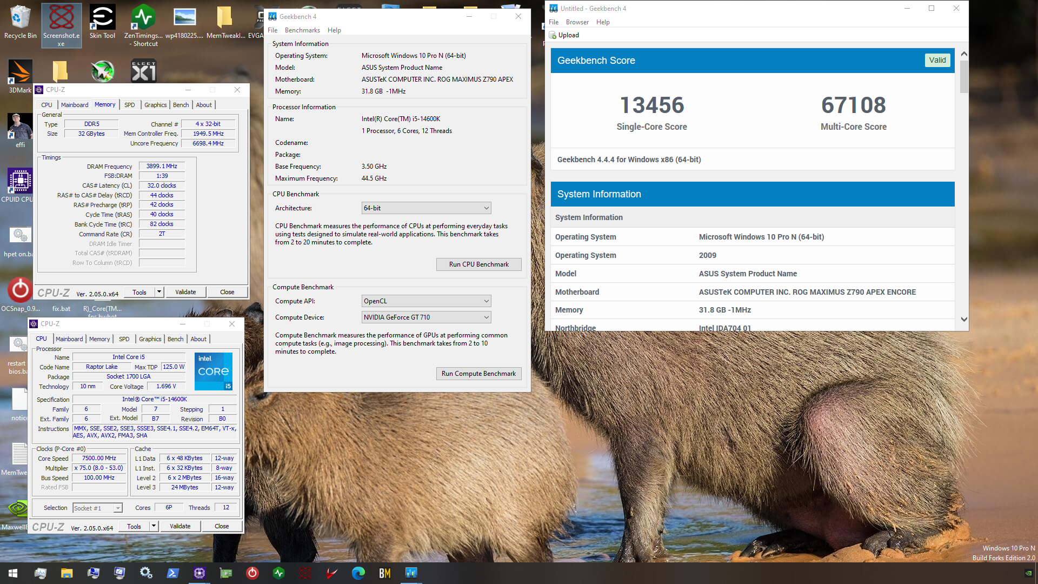Open the Compute Device GeForce GT 710 dropdown
Screen dimensions: 1038x584
(426, 317)
